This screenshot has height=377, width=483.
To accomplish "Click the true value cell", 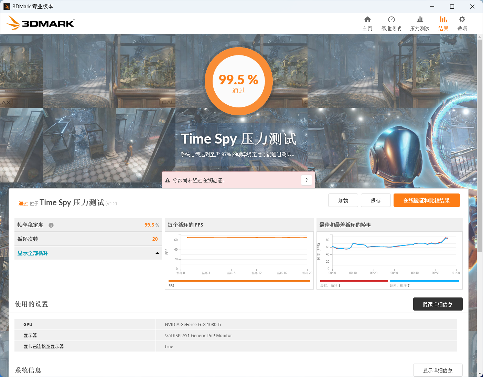I will [169, 346].
